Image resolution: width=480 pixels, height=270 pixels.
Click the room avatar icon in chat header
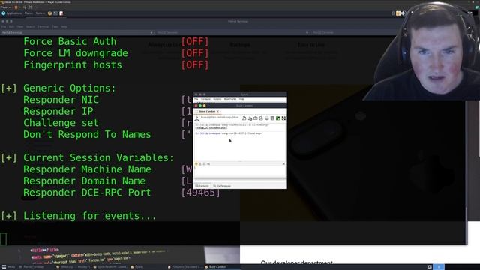tap(196, 118)
